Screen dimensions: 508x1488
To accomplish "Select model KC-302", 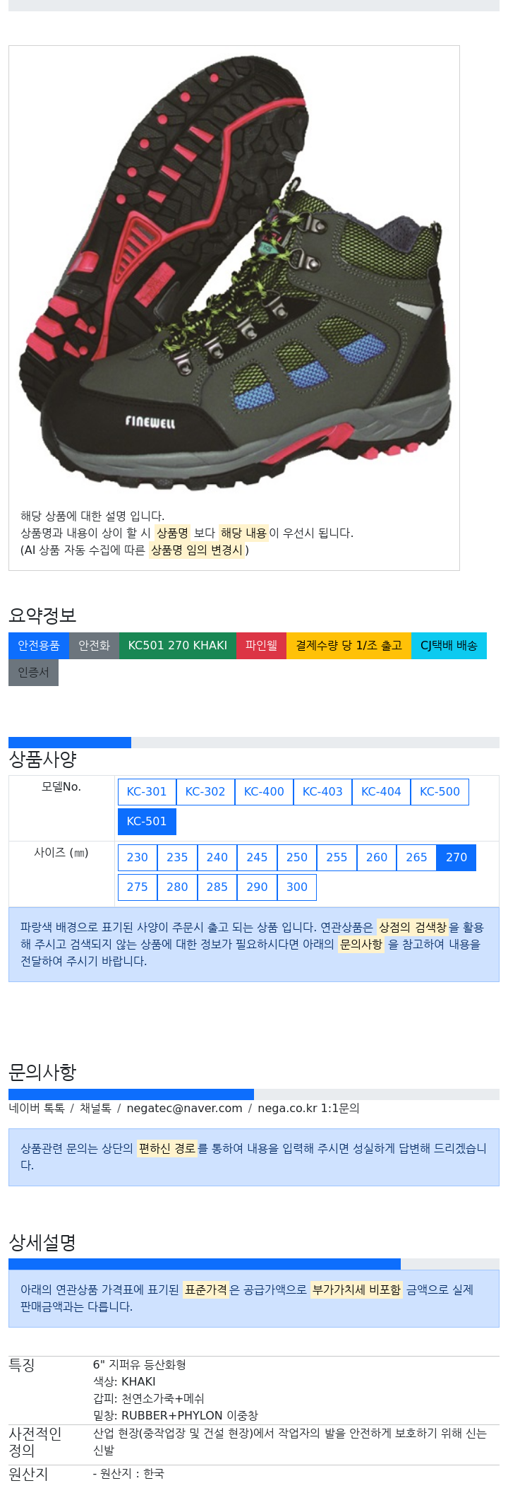I will 205,791.
